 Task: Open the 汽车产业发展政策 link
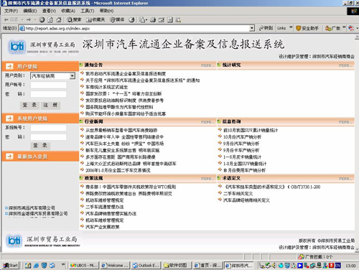click(x=103, y=227)
